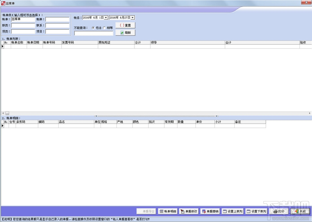This screenshot has height=222, width=312.
Task: Click the horizontal scrollbar right arrow
Action: click(x=310, y=113)
